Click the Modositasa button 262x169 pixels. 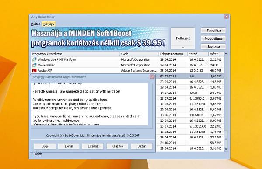pyautogui.click(x=214, y=38)
